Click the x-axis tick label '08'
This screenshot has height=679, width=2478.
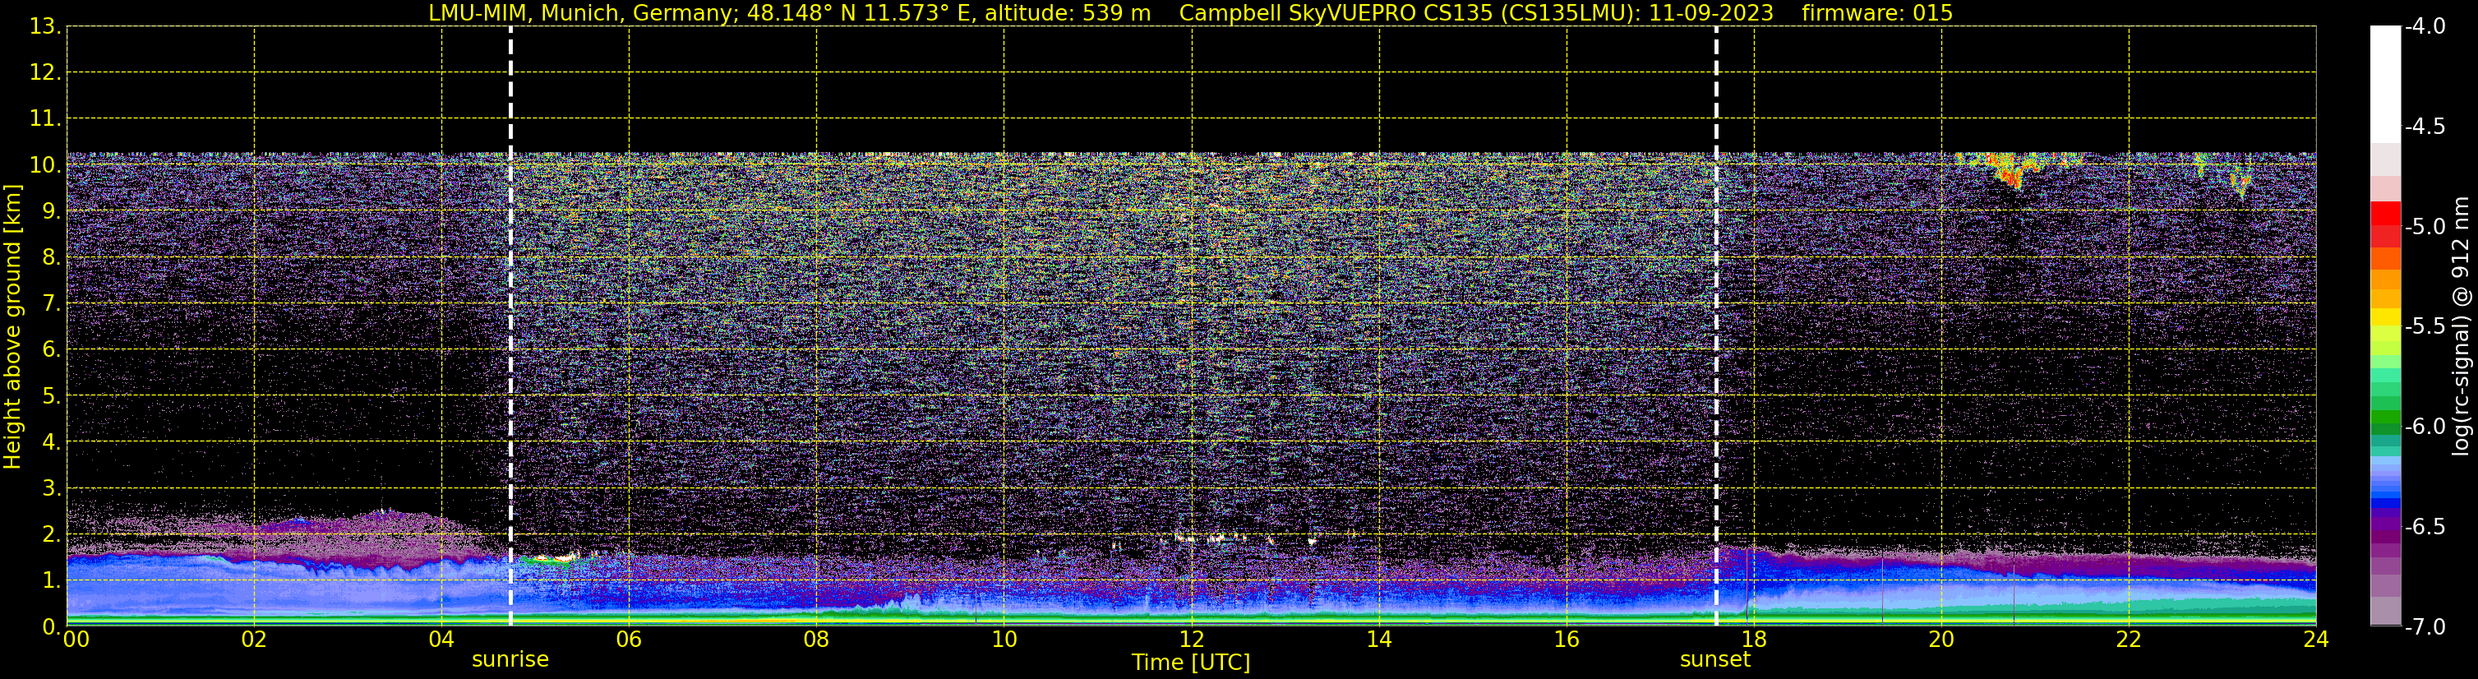point(817,640)
